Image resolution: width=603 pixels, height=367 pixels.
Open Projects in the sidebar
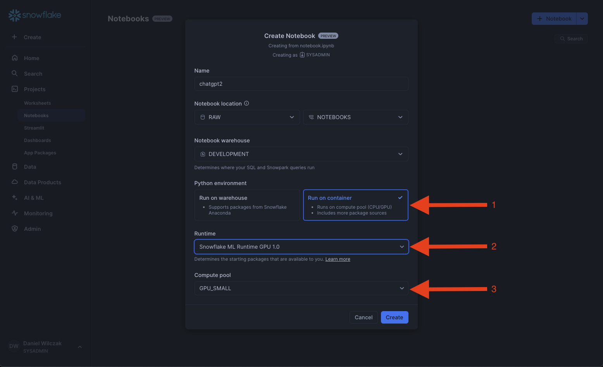[x=34, y=89]
